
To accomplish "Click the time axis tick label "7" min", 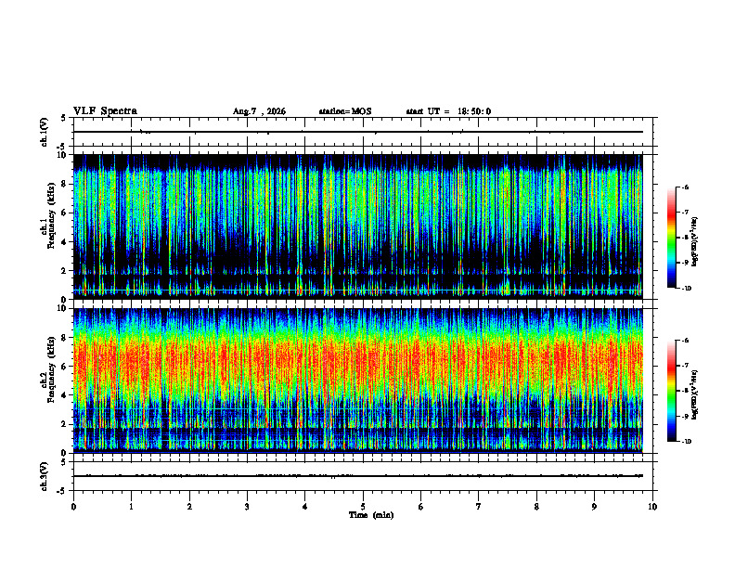I will [479, 507].
